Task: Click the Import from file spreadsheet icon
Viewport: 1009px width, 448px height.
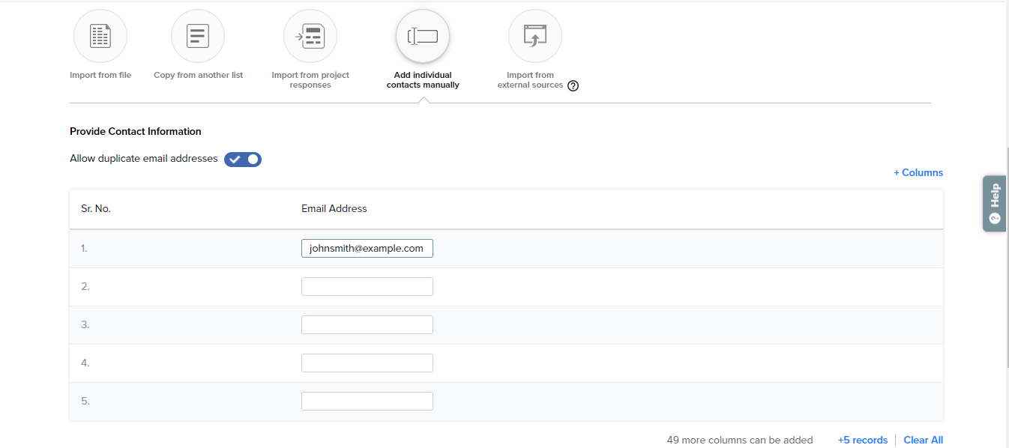Action: pos(100,36)
